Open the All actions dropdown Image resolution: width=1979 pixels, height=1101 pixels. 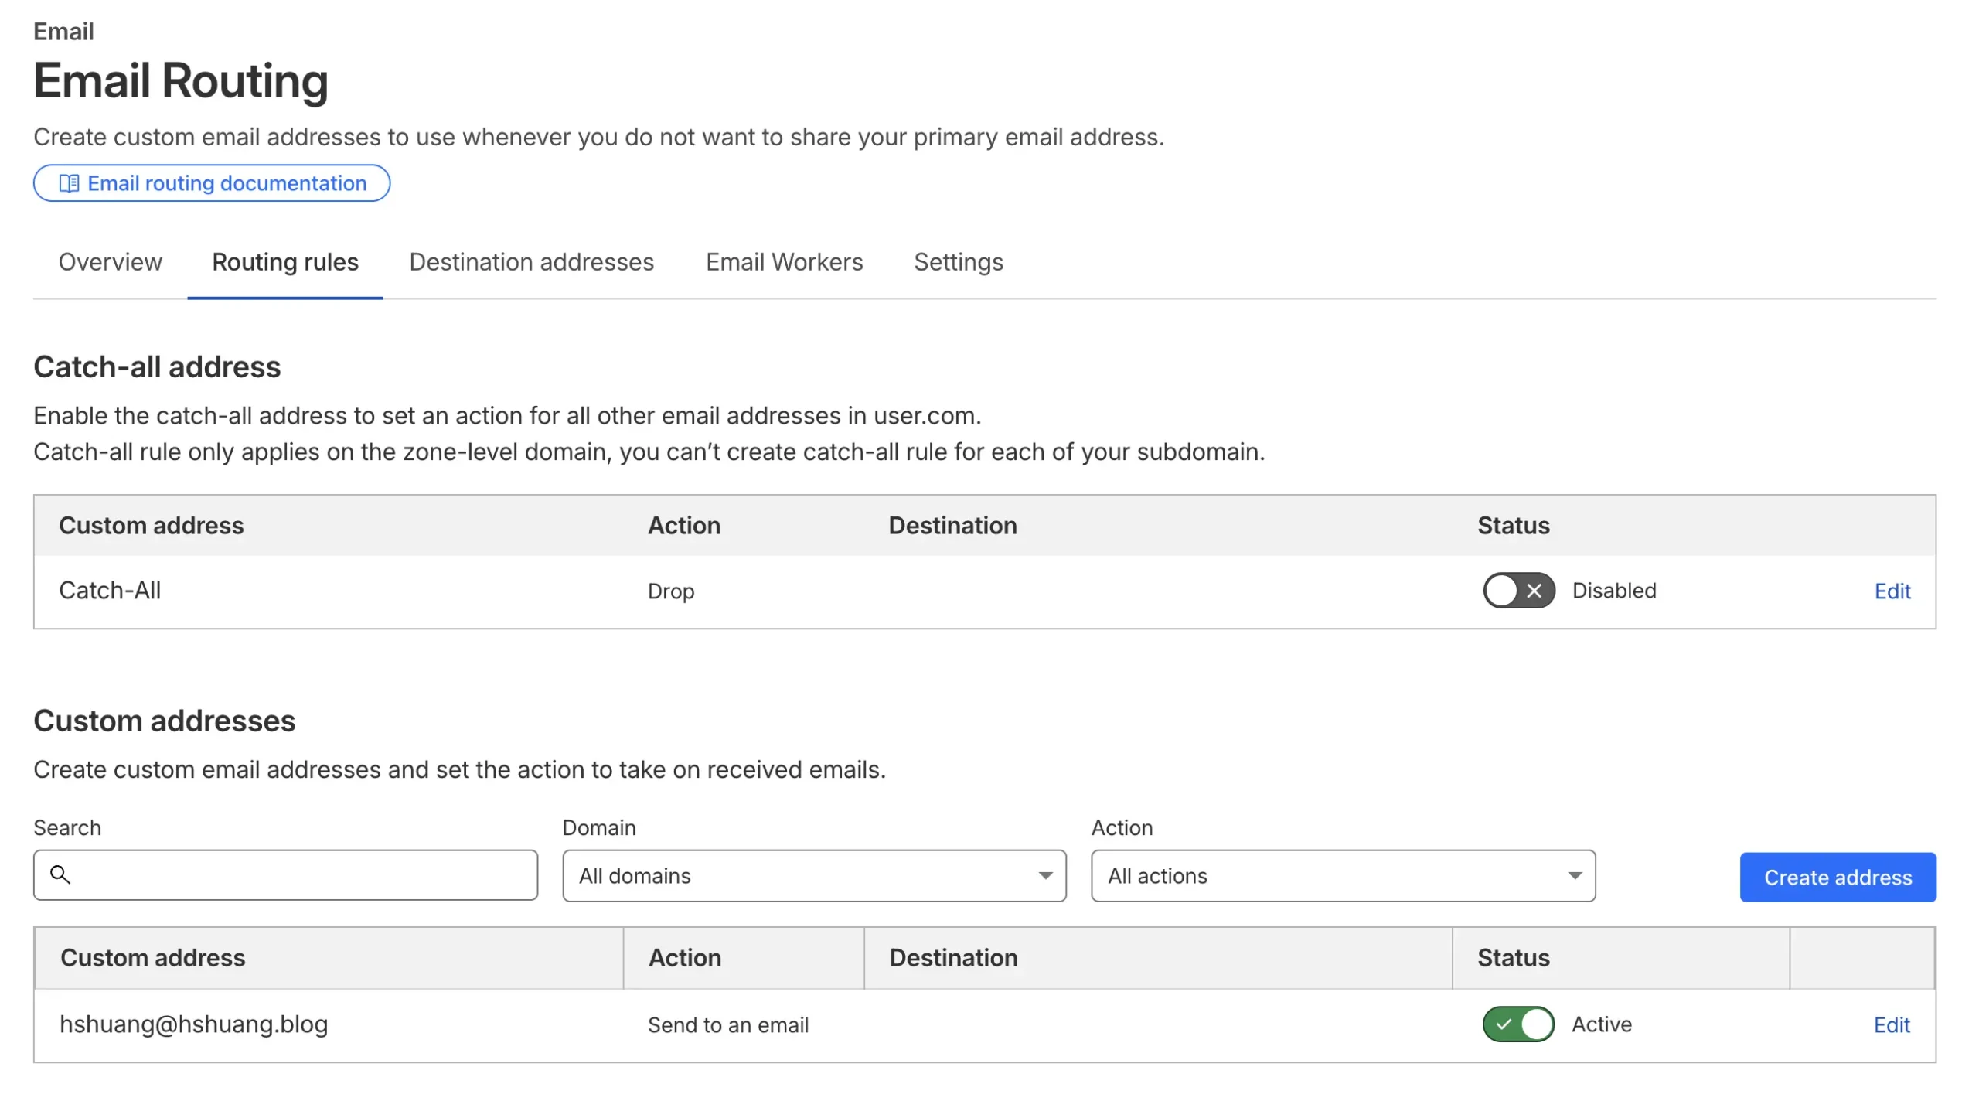click(1343, 875)
